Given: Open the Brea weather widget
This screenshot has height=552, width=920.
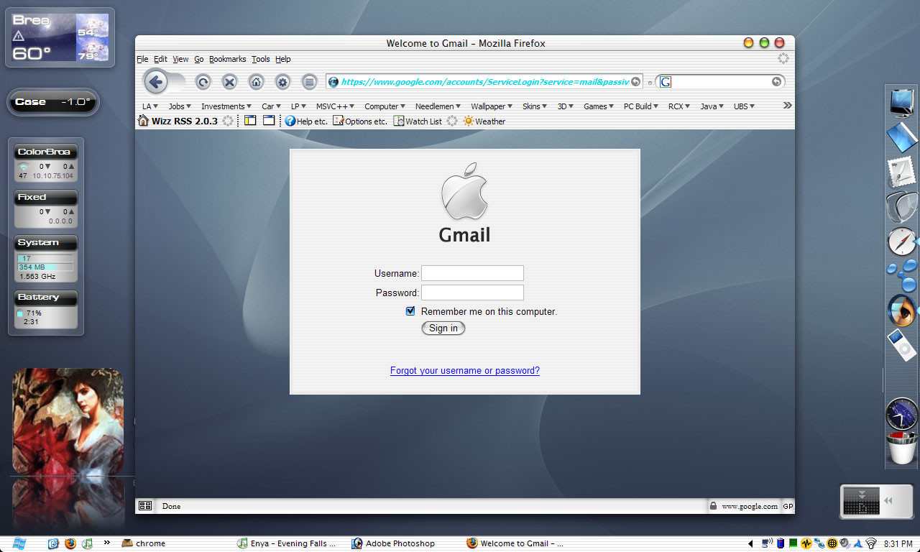Looking at the screenshot, I should click(60, 37).
